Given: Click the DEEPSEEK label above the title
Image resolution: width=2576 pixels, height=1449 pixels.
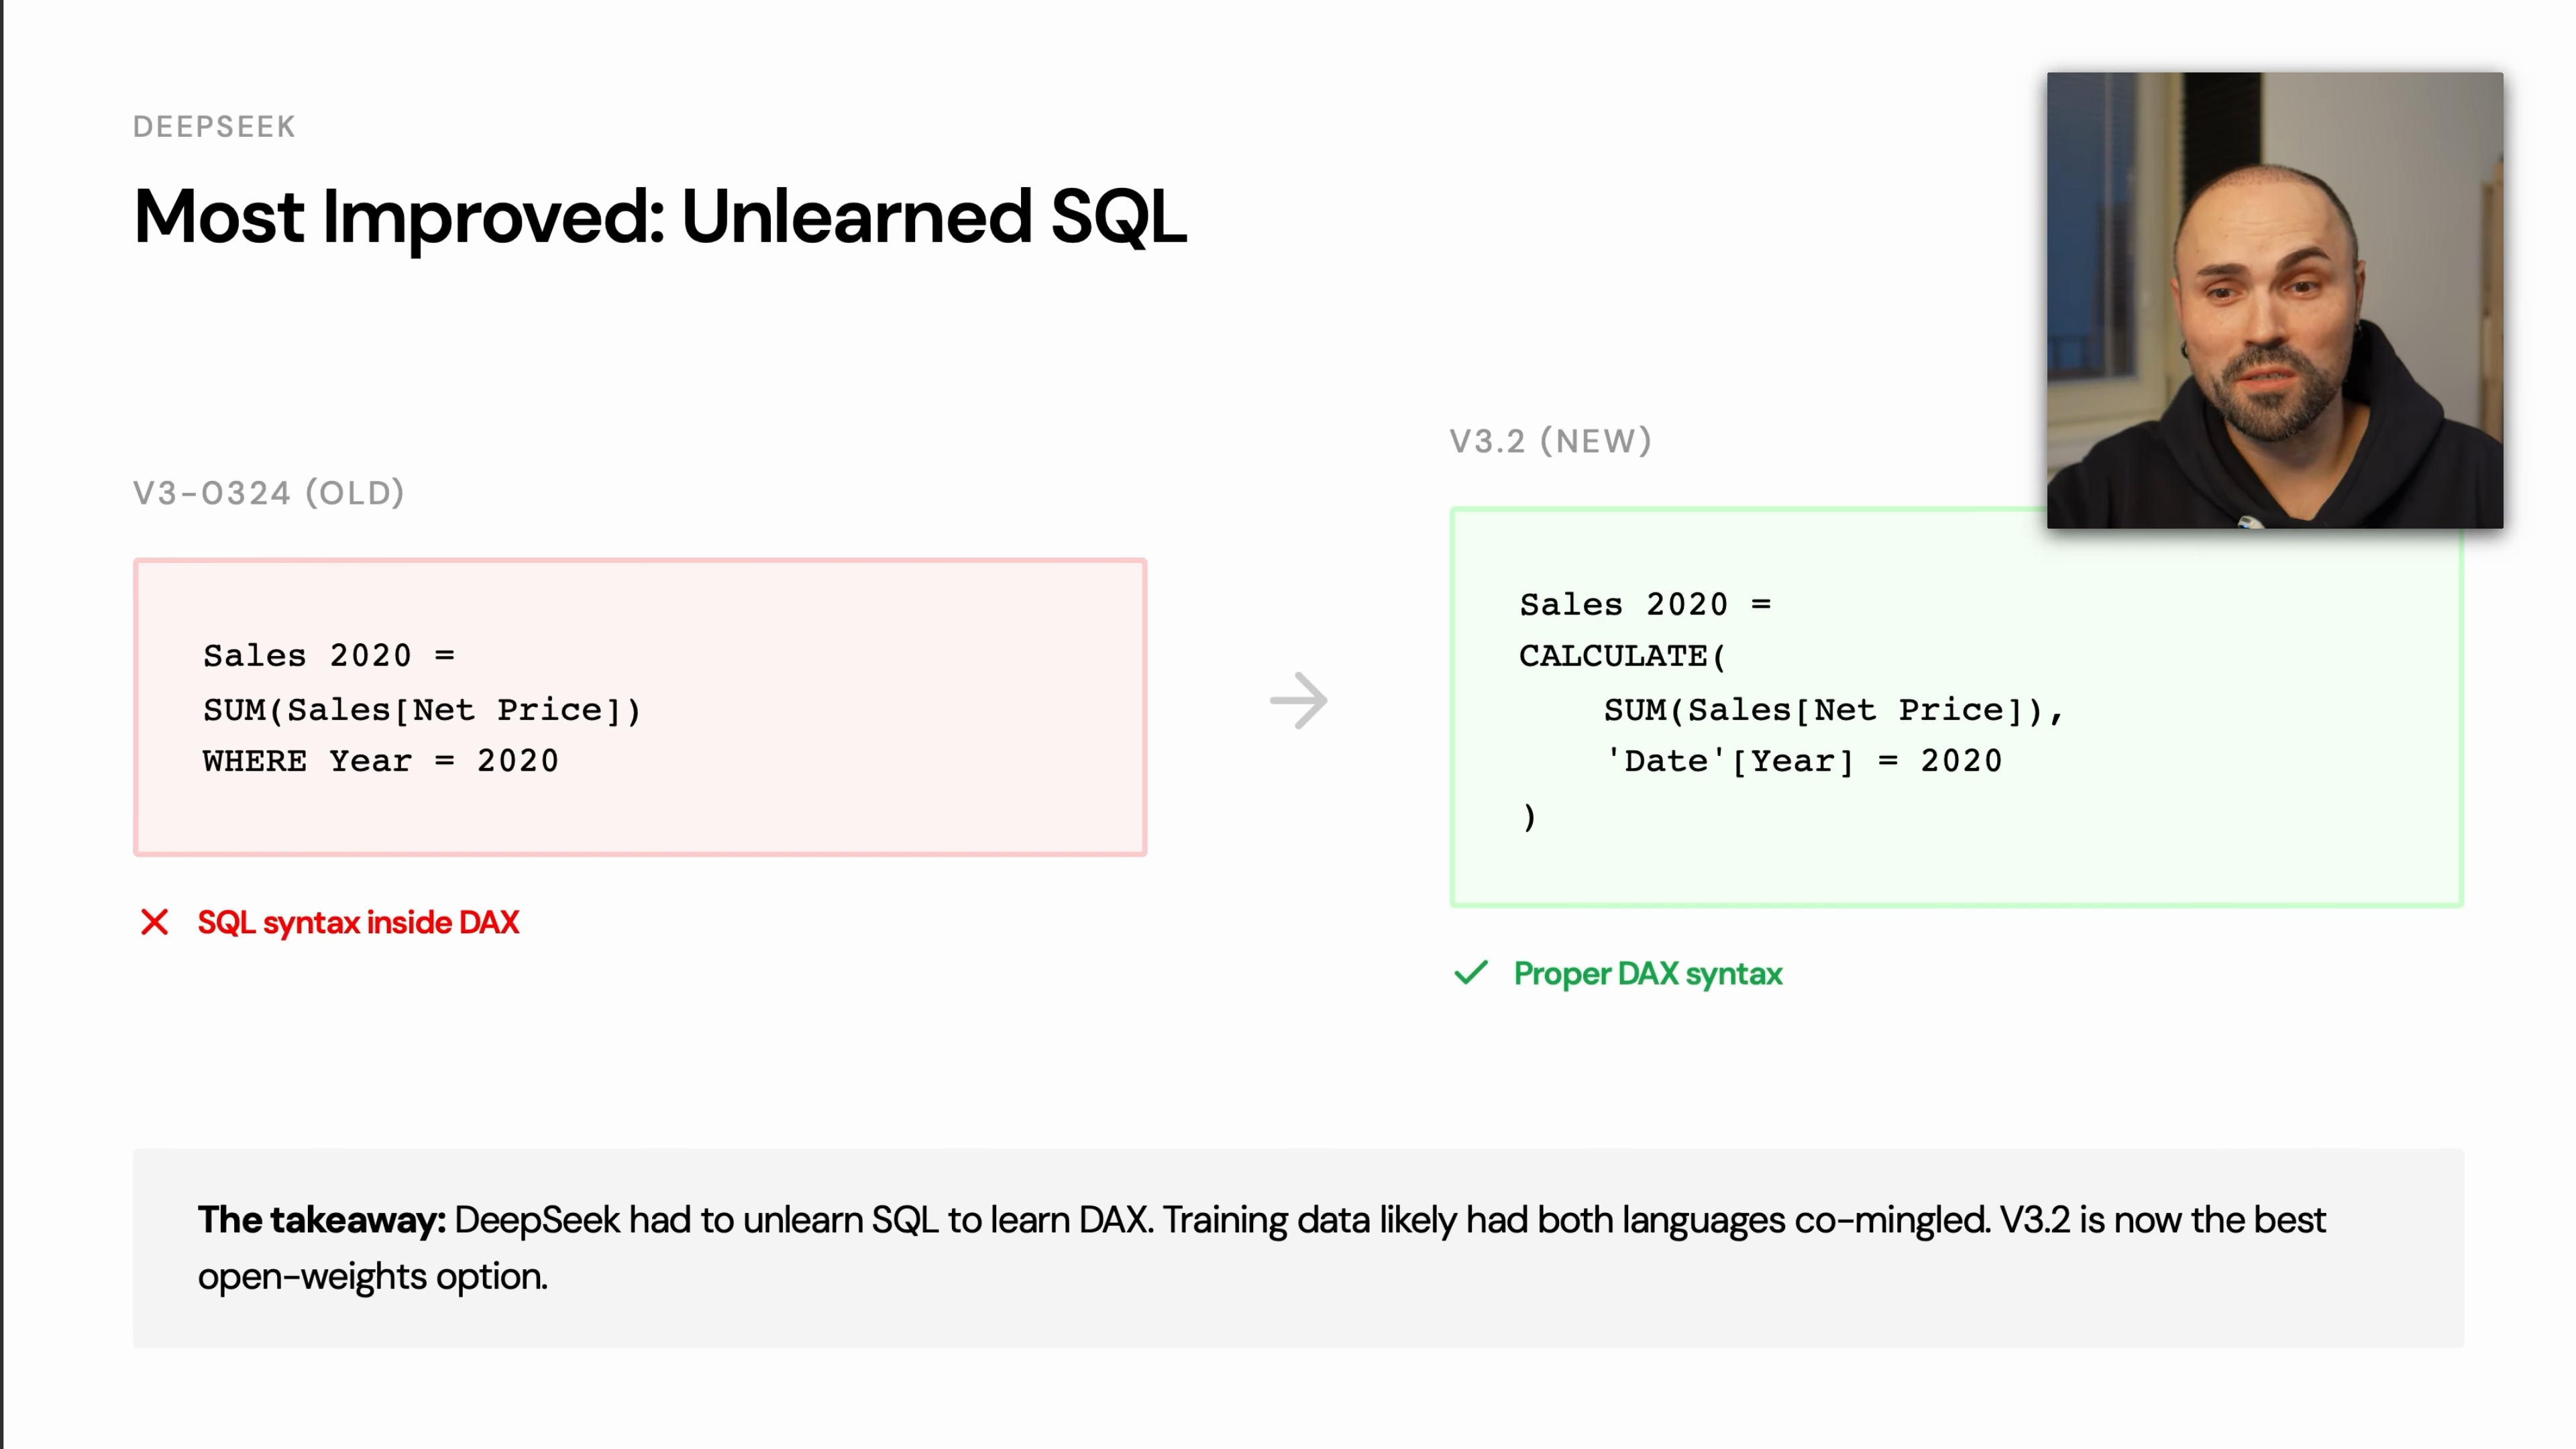Looking at the screenshot, I should pos(214,127).
